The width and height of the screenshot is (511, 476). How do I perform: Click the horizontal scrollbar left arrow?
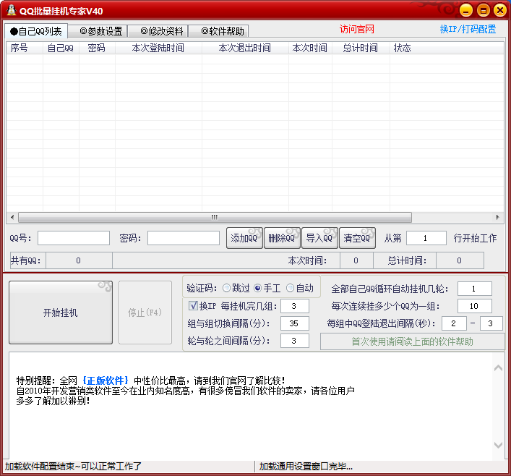coord(11,217)
